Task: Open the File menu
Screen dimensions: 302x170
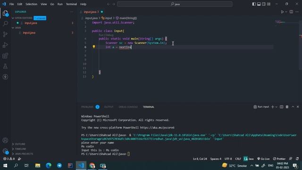Action: (11, 4)
